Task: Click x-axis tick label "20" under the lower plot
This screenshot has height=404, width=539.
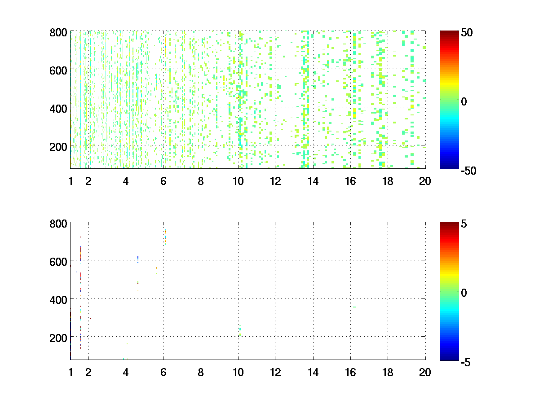Action: 425,372
